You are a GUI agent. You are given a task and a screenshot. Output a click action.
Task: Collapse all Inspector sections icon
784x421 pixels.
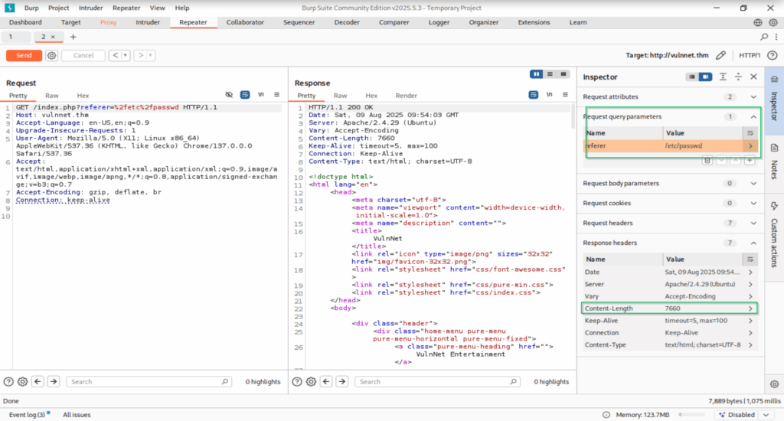[x=738, y=77]
